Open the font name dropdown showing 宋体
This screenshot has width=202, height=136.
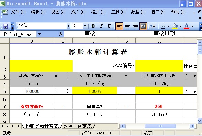click(x=68, y=26)
